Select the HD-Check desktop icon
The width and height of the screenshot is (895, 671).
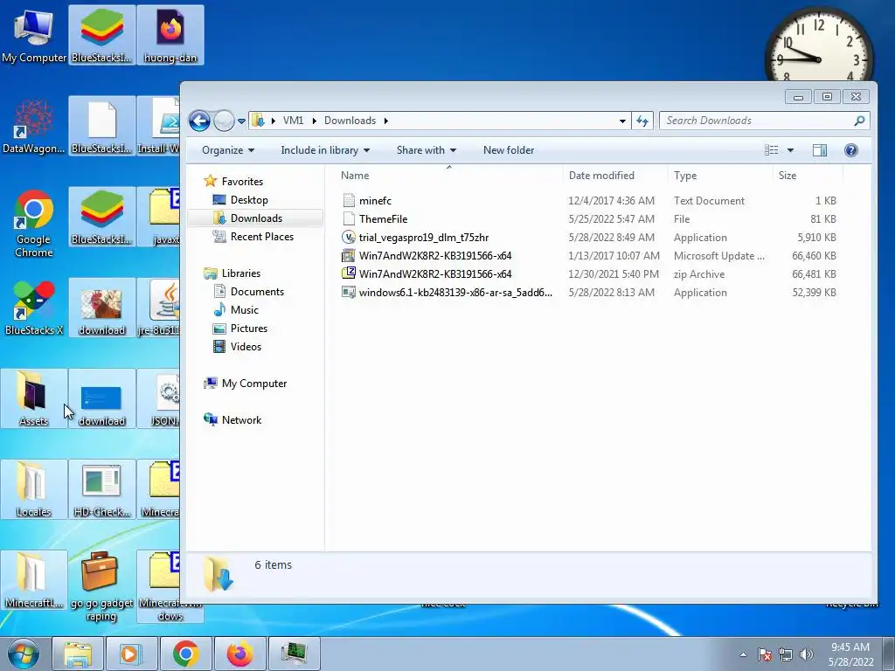point(101,489)
